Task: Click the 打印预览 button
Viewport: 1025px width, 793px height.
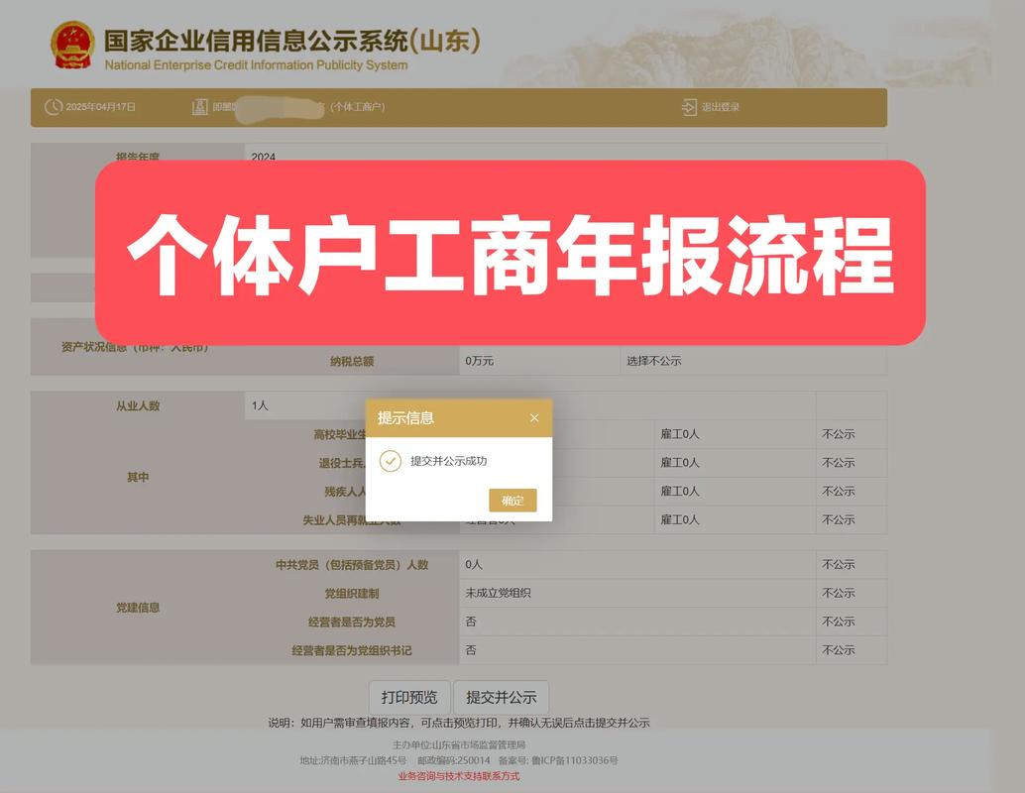Action: [x=412, y=697]
